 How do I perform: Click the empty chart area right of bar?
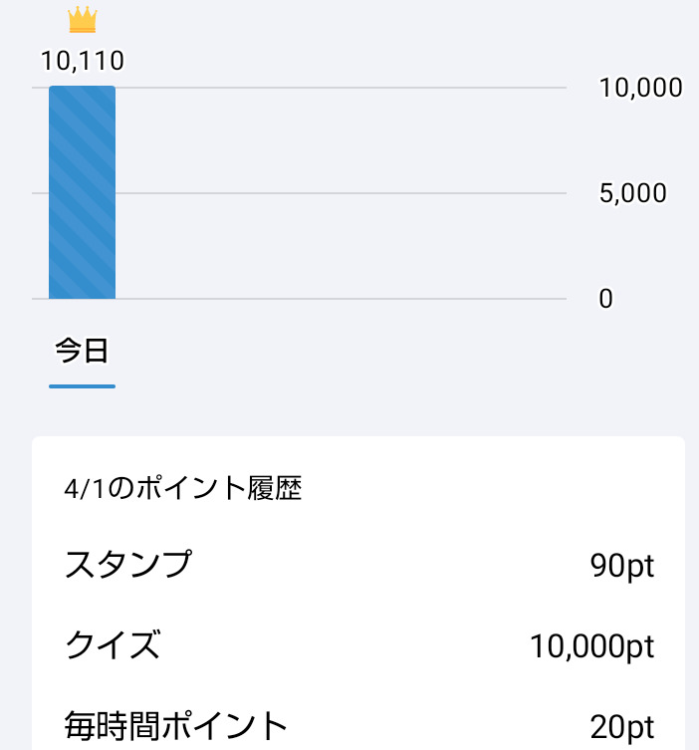pos(339,244)
